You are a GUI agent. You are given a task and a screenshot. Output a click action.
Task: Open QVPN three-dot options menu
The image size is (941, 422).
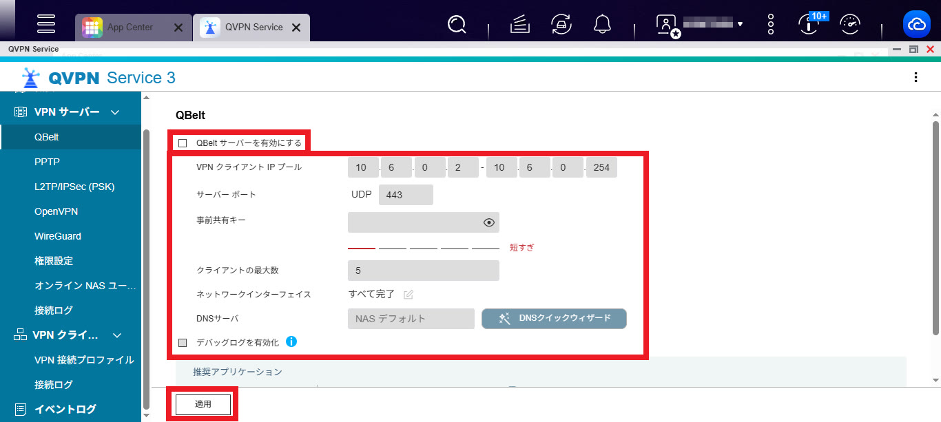click(916, 78)
